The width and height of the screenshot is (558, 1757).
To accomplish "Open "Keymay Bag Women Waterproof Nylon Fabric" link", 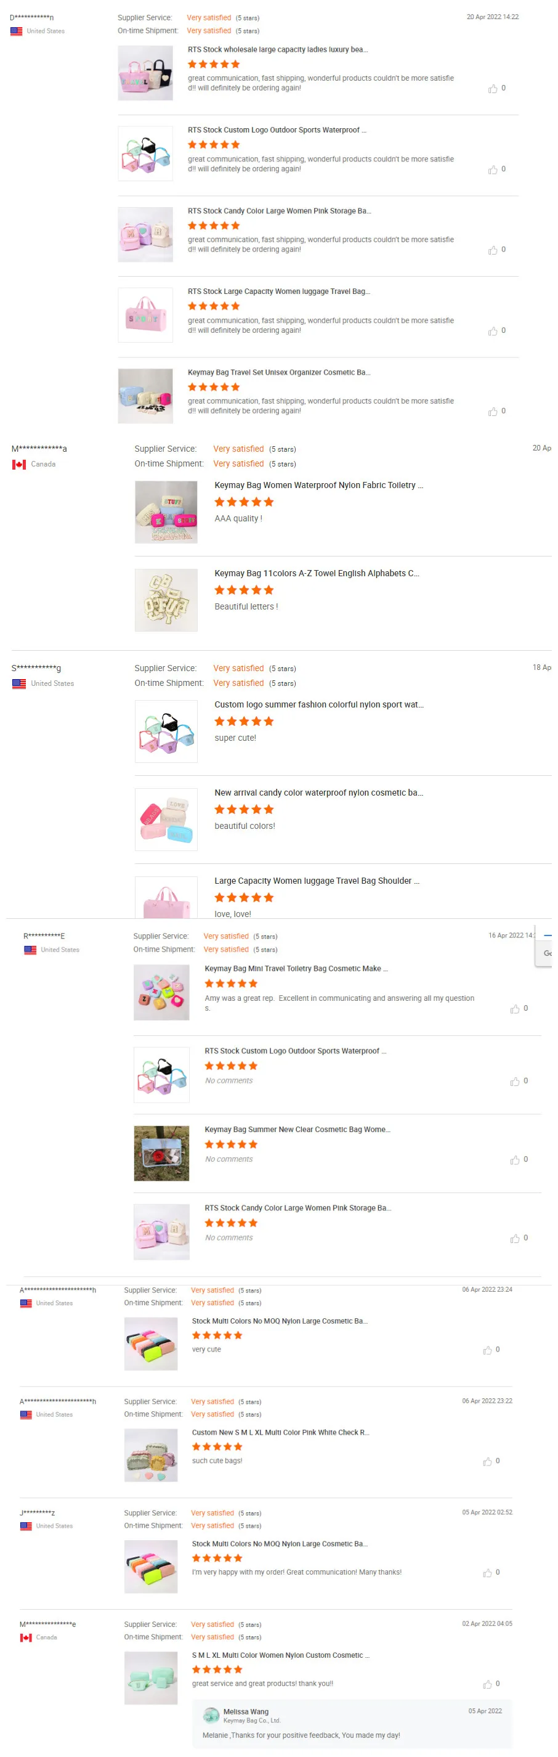I will point(318,485).
